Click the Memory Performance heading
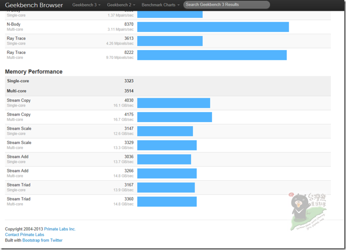This screenshot has width=346, height=250. click(34, 72)
